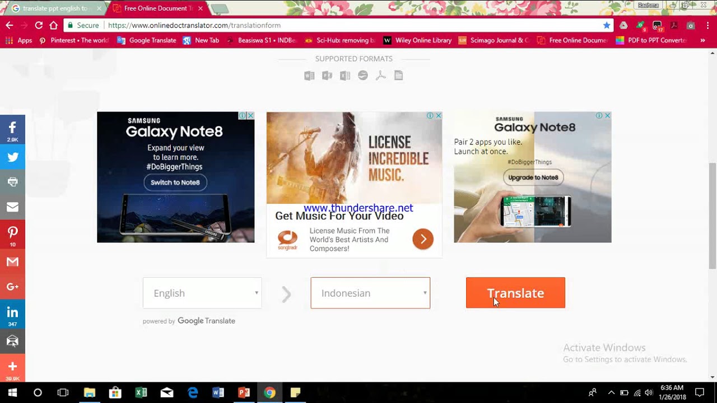717x403 pixels.
Task: Show more bookmarks via double chevron
Action: pyautogui.click(x=702, y=40)
